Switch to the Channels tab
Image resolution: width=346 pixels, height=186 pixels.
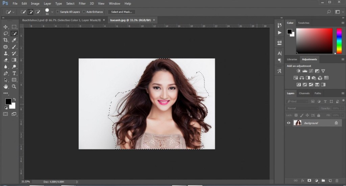[304, 93]
